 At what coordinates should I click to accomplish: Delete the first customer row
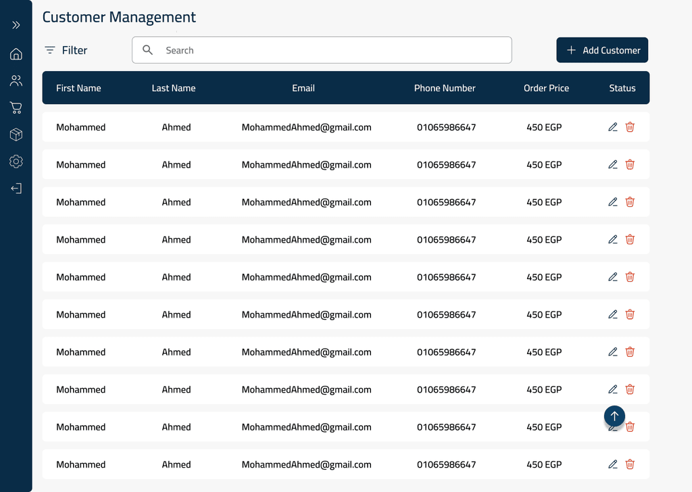coord(630,127)
